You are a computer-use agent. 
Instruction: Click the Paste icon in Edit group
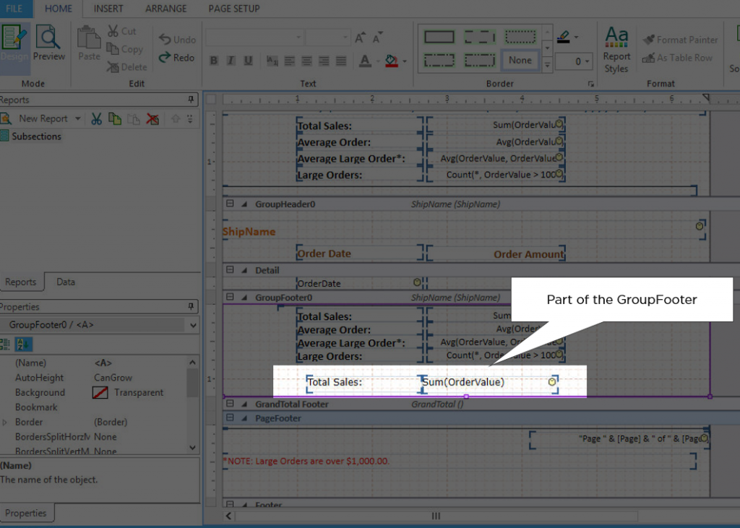click(x=89, y=43)
